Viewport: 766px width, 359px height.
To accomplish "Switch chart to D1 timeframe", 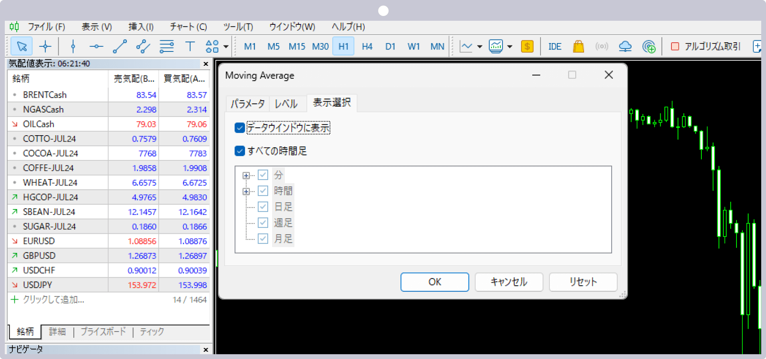I will (390, 47).
